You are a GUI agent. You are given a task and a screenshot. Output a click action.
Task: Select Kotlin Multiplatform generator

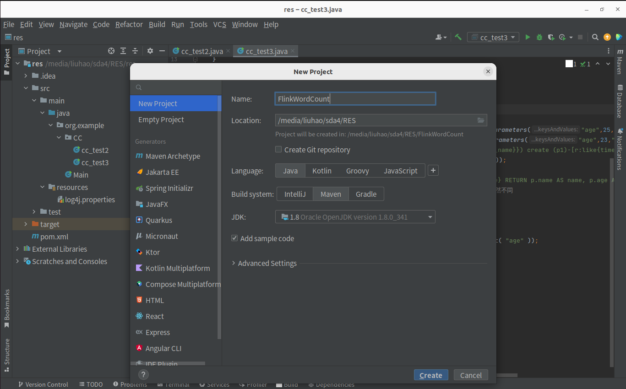[x=174, y=268]
